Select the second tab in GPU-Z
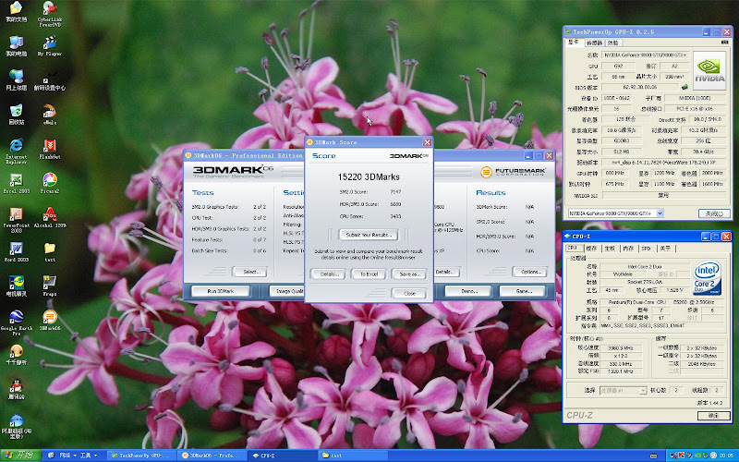 click(x=594, y=43)
